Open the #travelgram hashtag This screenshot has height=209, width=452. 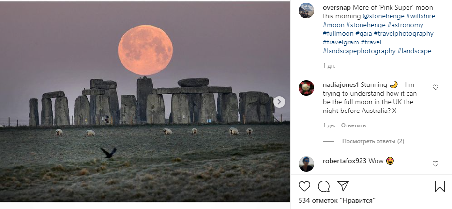[x=340, y=42]
